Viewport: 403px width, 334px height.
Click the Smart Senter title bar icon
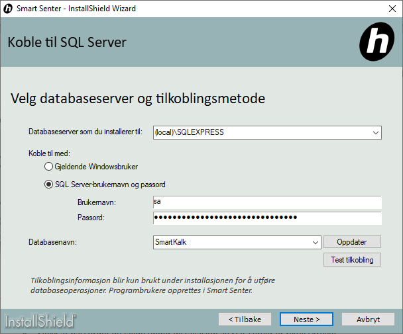point(9,9)
